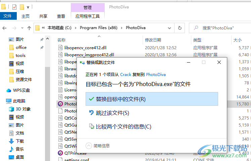Sort by 修改日期 column header

153,40
